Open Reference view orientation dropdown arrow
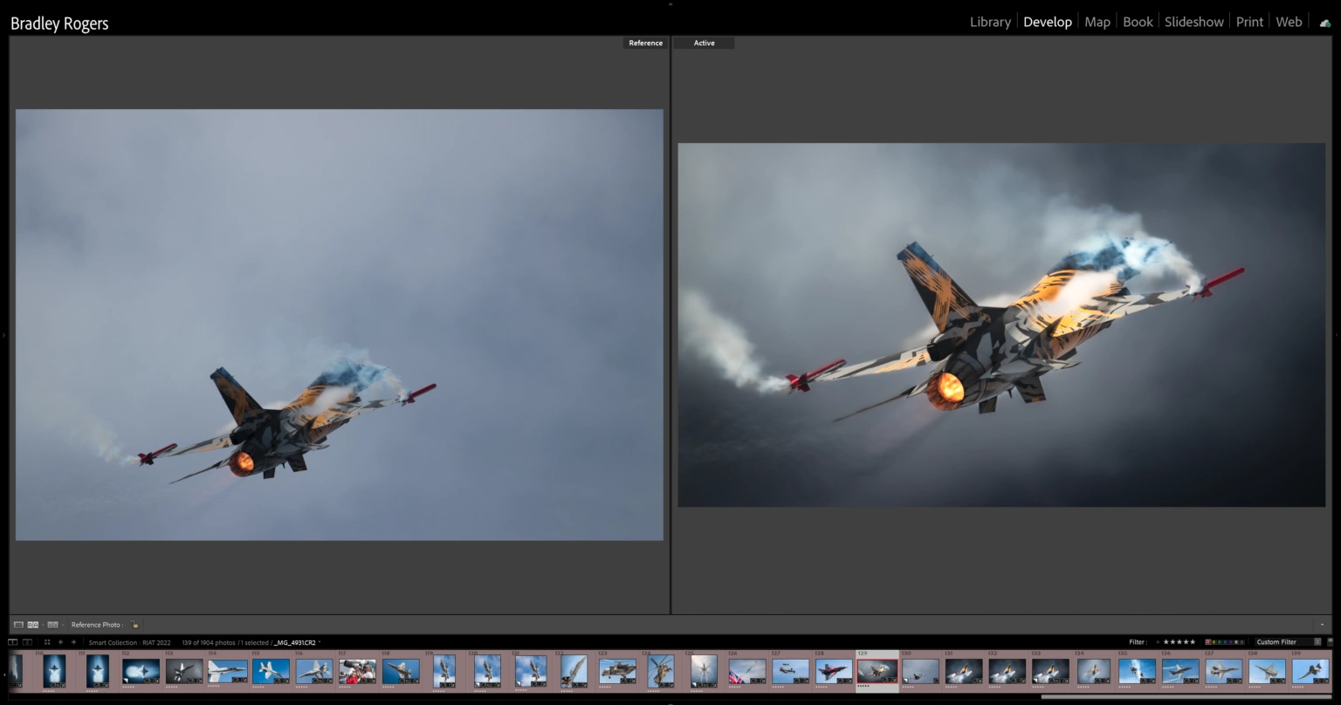Viewport: 1341px width, 705px height. click(41, 625)
